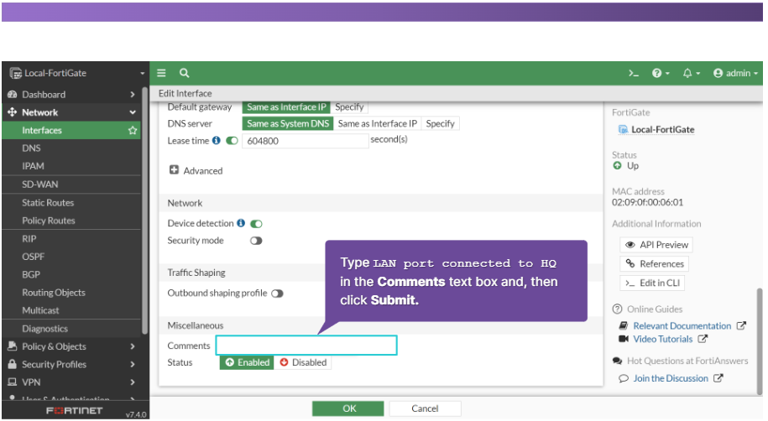This screenshot has width=768, height=421.
Task: Click the Security Profiles lock icon
Action: [x=13, y=364]
